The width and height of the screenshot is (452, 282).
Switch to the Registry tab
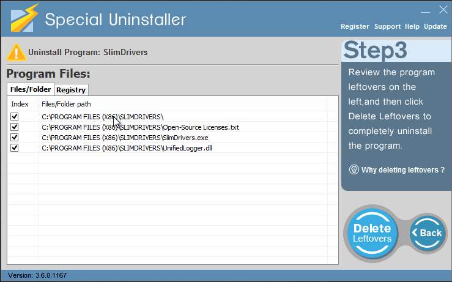(x=71, y=90)
